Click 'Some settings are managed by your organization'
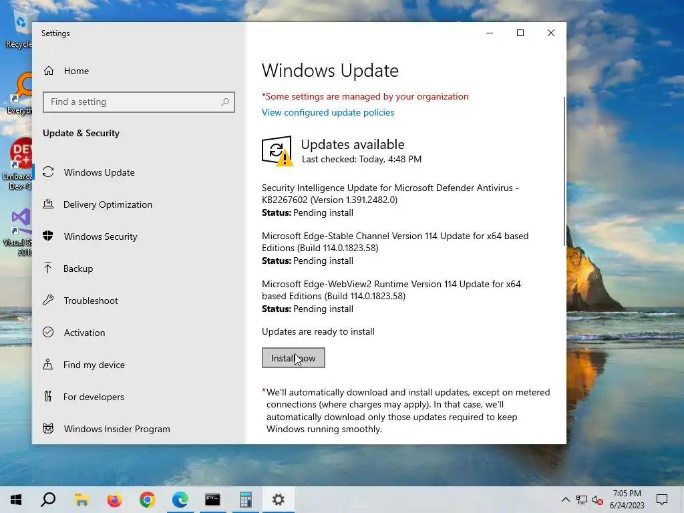This screenshot has height=513, width=684. click(365, 96)
